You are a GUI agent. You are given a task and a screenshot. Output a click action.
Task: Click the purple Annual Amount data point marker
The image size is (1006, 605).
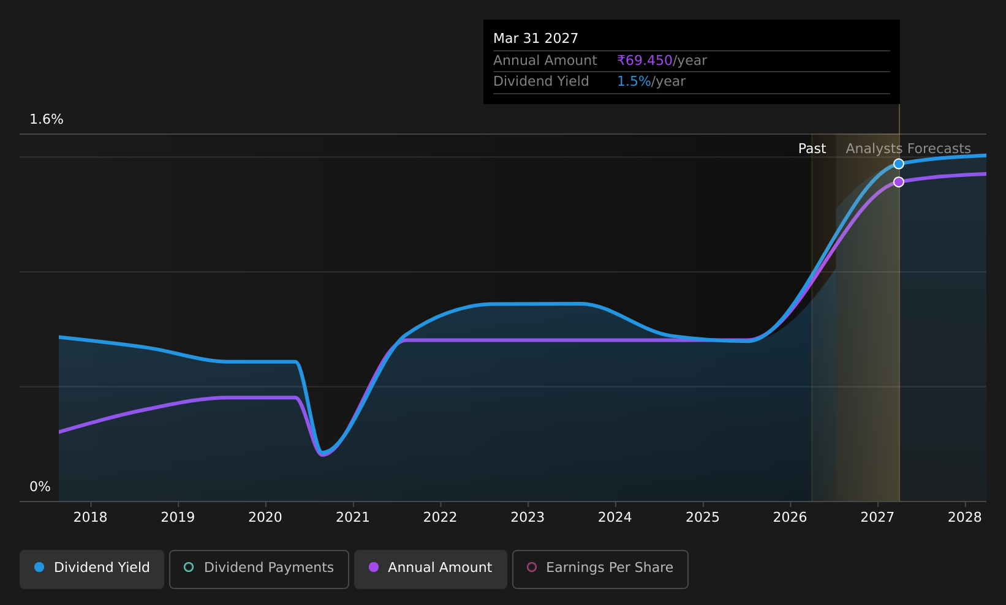point(898,182)
